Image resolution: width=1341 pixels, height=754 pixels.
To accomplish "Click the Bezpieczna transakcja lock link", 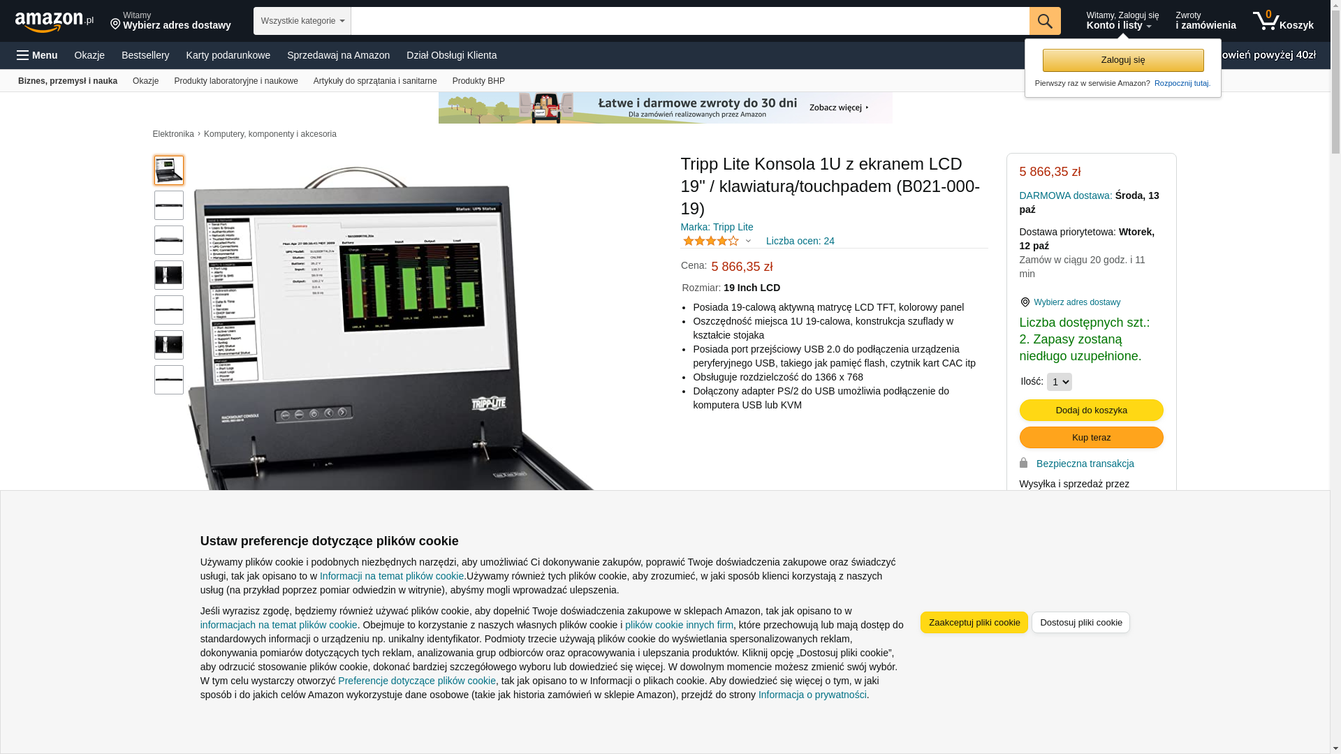I will click(x=1085, y=464).
